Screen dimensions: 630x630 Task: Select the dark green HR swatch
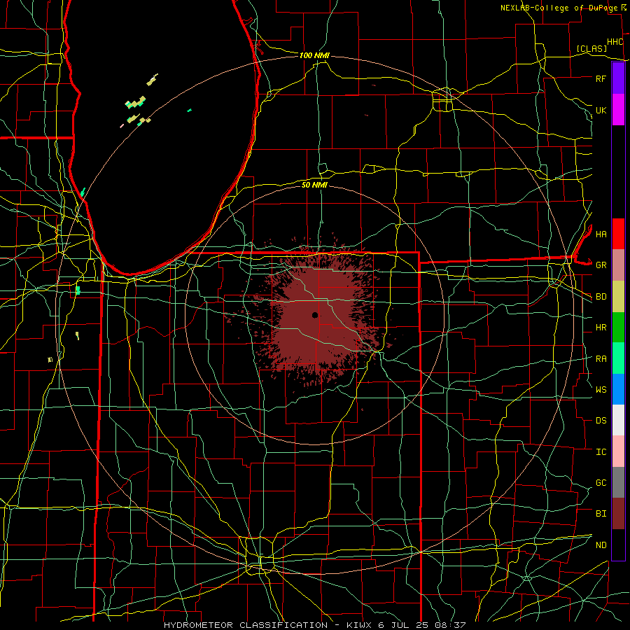(618, 328)
